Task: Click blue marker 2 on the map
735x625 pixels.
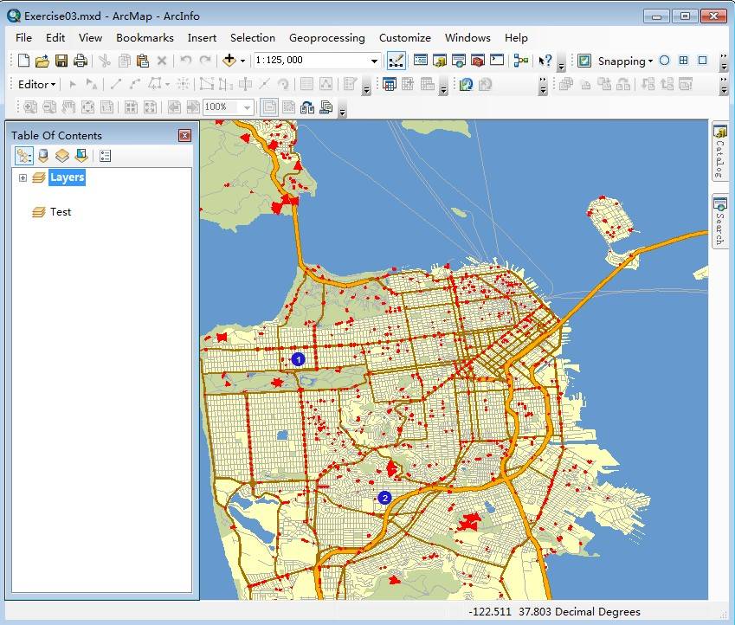Action: point(385,498)
